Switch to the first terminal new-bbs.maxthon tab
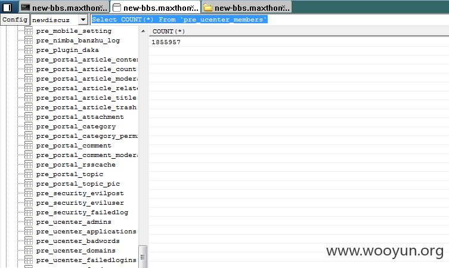 point(64,7)
